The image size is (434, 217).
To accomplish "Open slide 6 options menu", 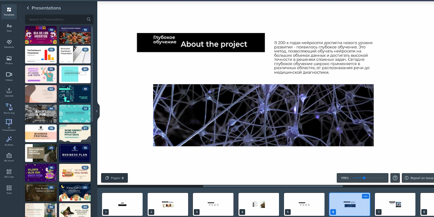I will coord(365,196).
